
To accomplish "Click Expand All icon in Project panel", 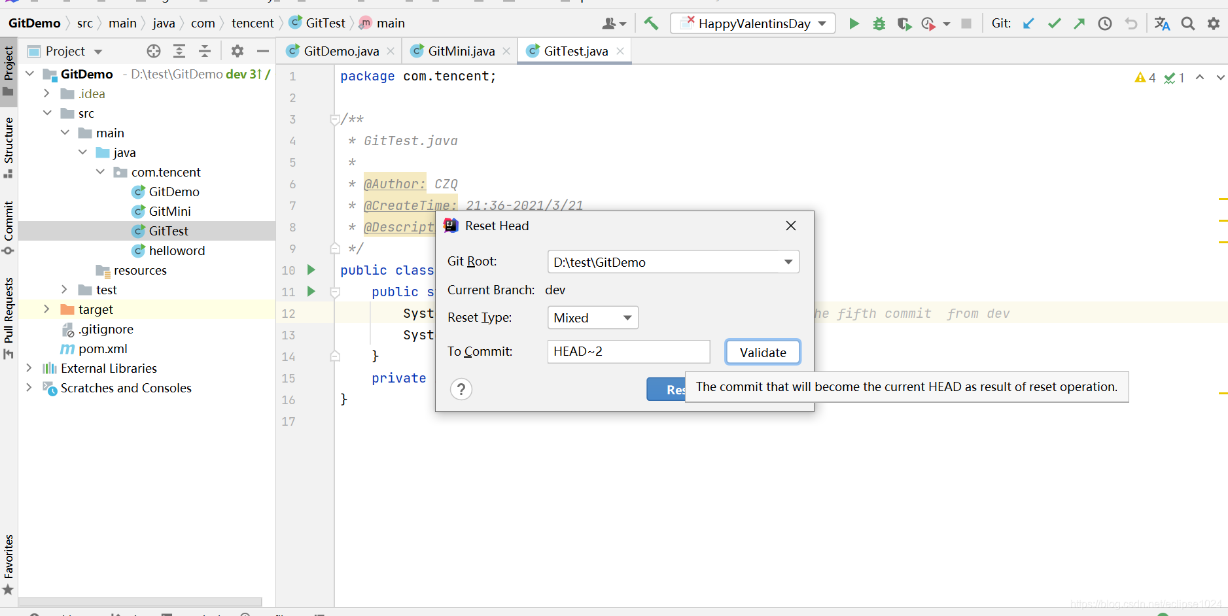I will [179, 51].
